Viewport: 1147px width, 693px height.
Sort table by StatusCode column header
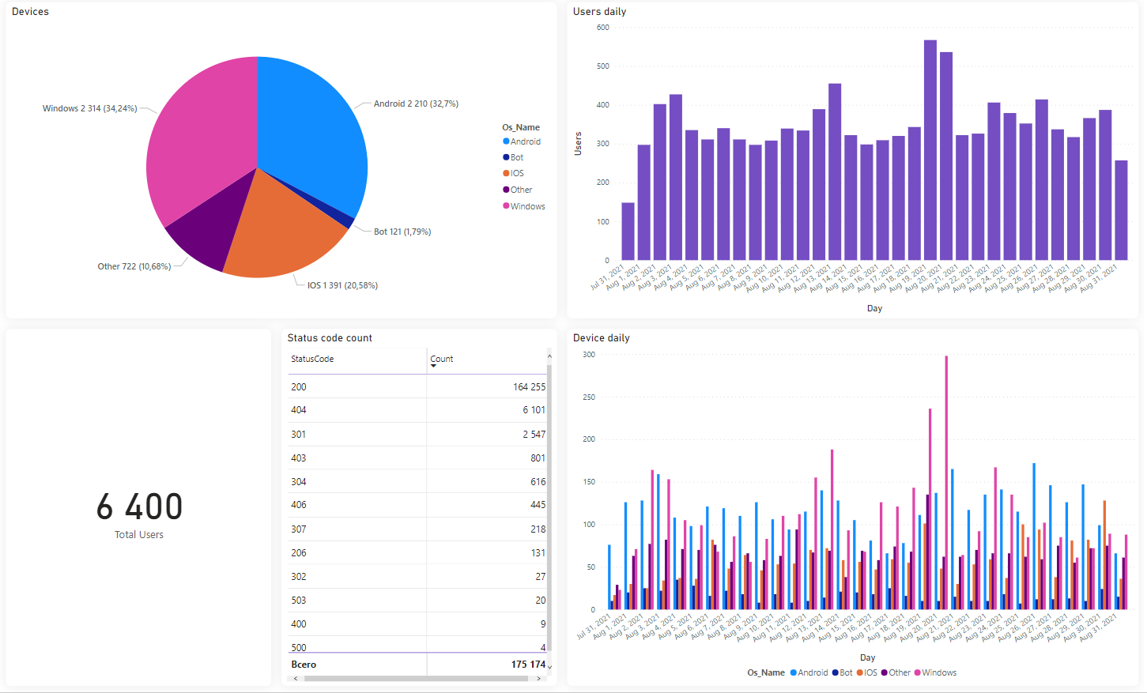(x=312, y=359)
